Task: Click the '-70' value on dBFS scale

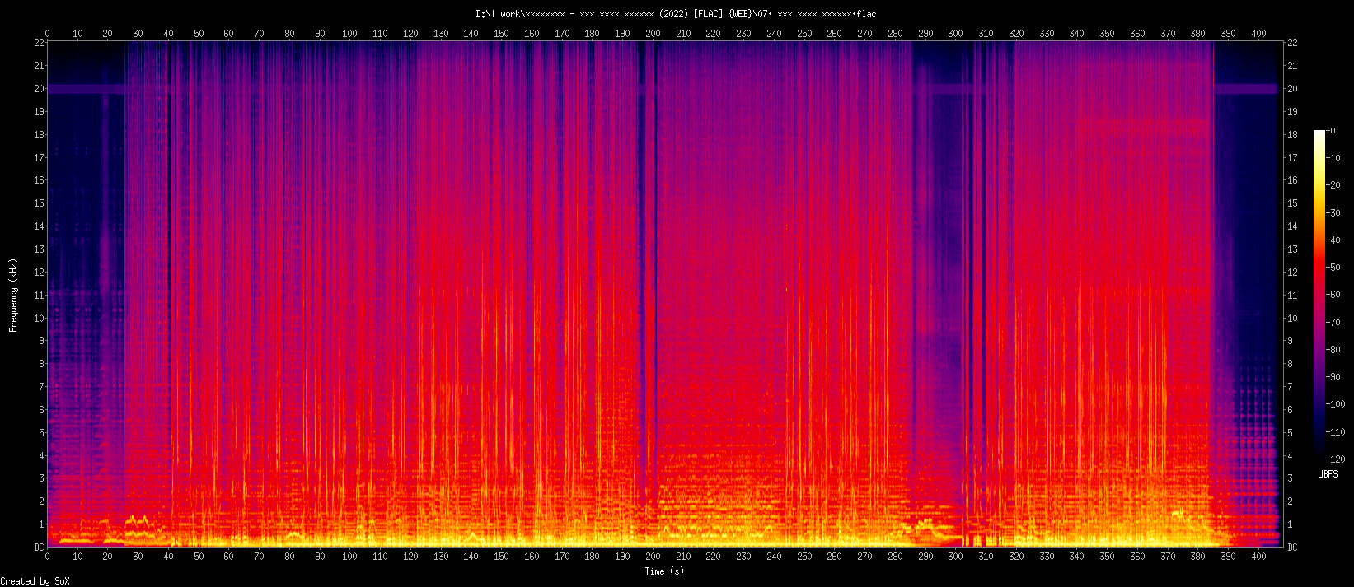Action: tap(1333, 323)
